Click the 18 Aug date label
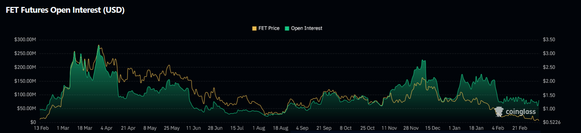This screenshot has height=133, width=581. click(x=281, y=128)
